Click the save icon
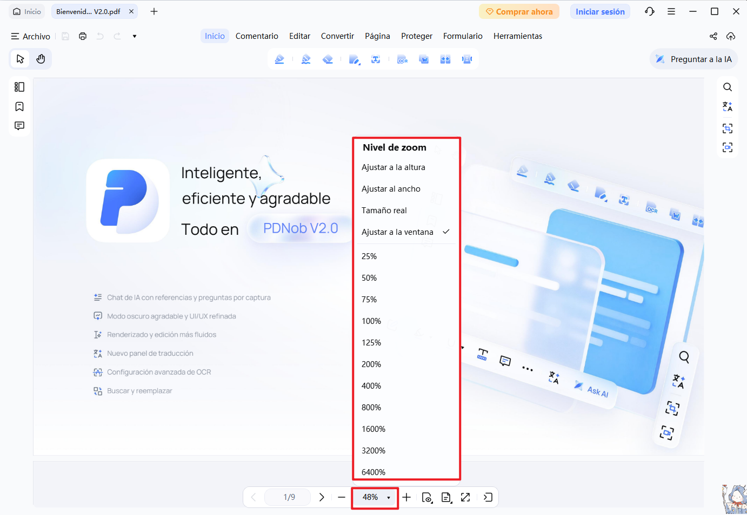This screenshot has height=515, width=747. (x=65, y=36)
